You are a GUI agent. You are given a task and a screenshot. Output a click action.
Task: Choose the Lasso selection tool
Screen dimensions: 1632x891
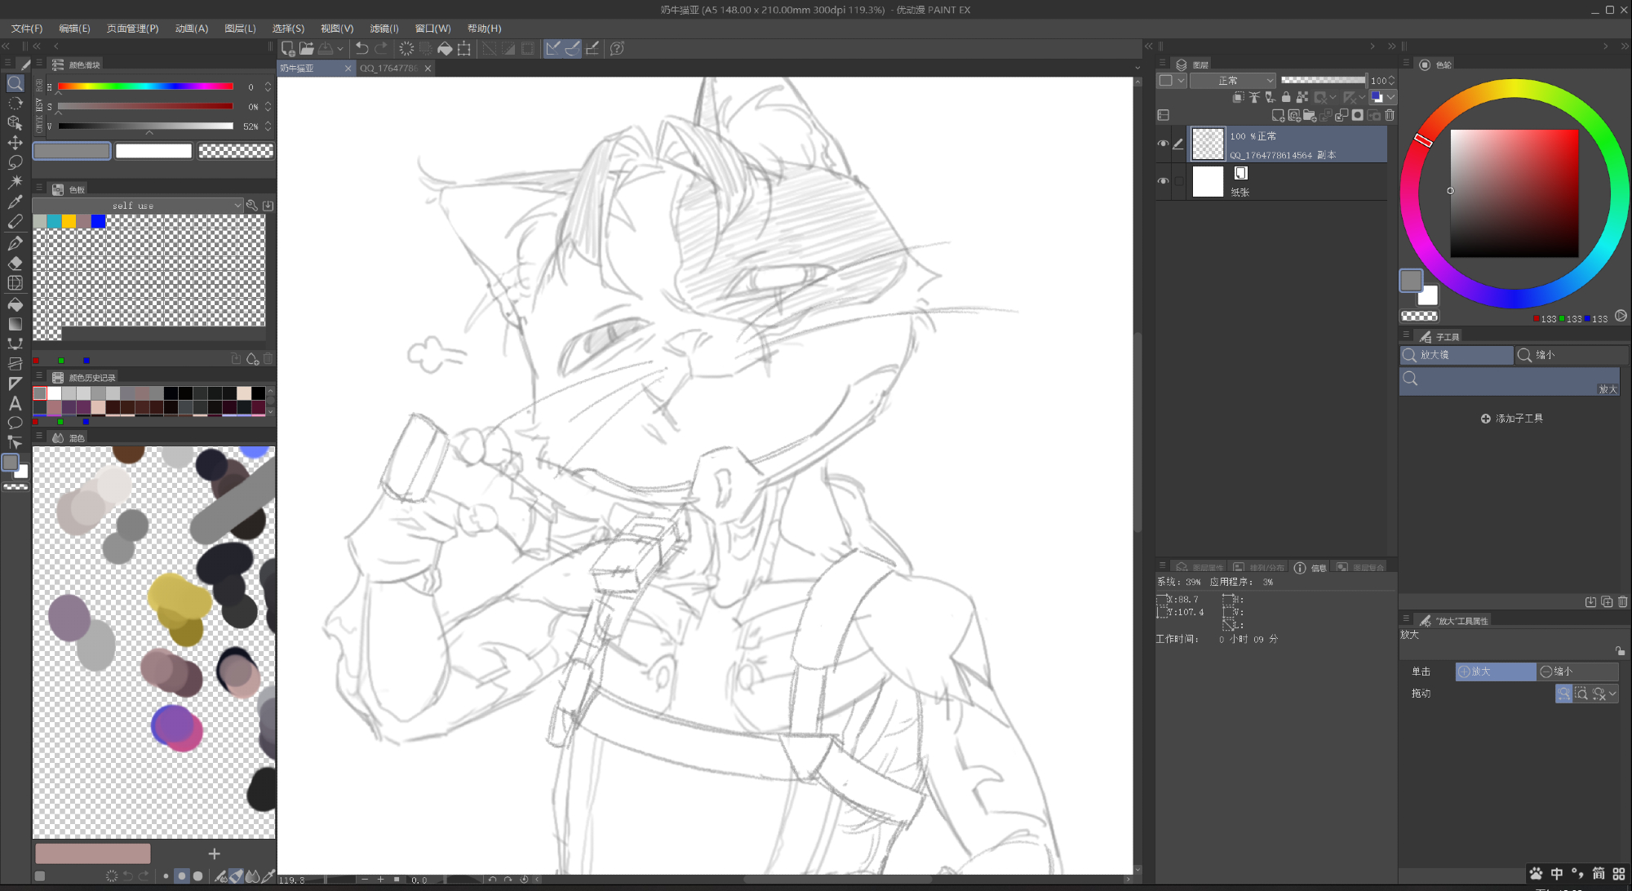(15, 162)
